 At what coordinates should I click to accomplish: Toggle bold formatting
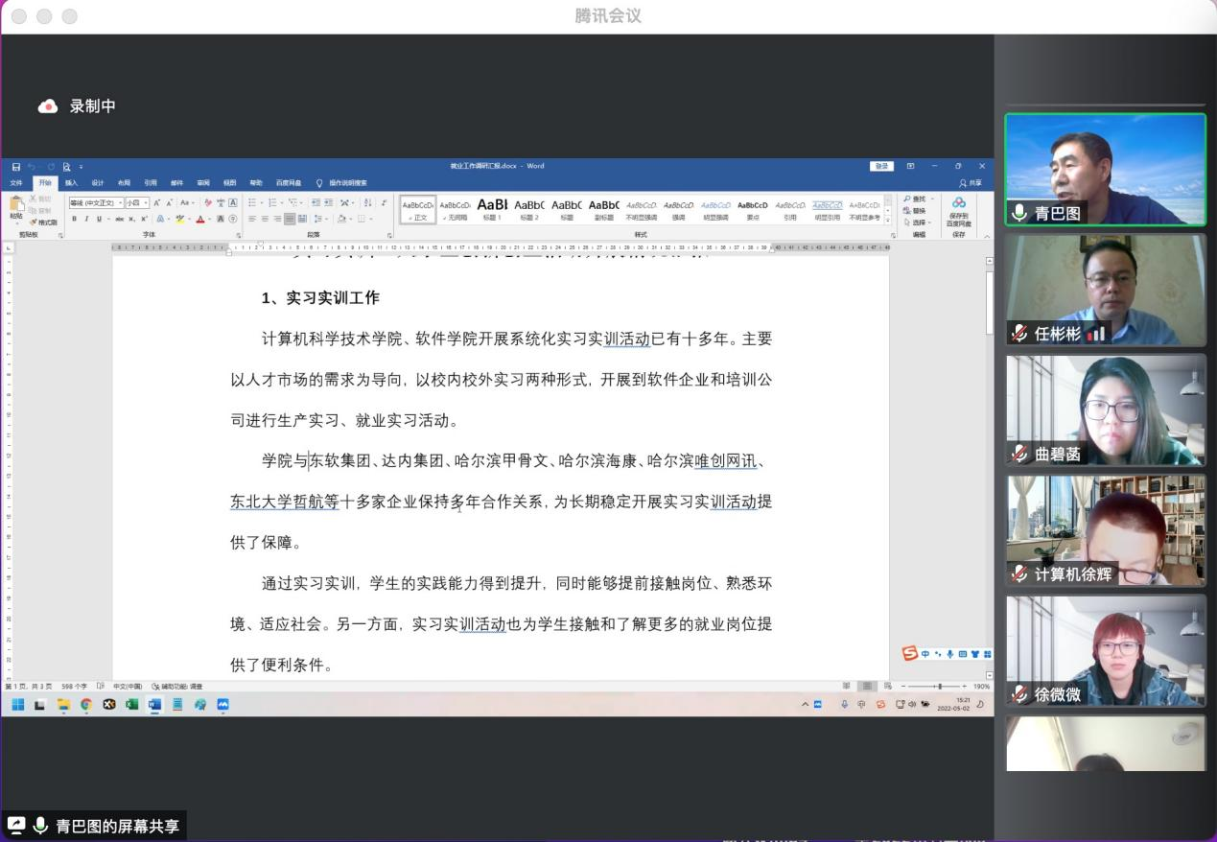[x=74, y=220]
